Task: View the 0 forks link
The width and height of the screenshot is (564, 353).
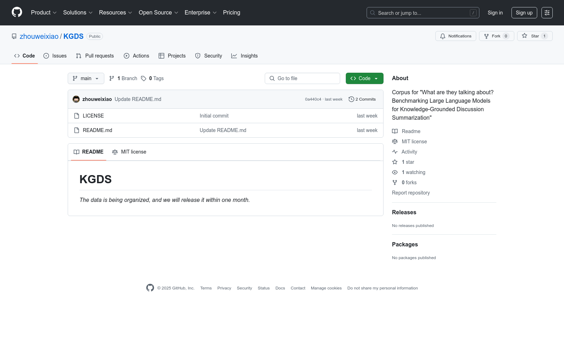Action: [404, 183]
